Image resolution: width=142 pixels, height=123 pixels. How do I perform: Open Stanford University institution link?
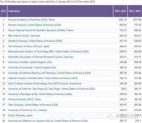(x=35, y=41)
